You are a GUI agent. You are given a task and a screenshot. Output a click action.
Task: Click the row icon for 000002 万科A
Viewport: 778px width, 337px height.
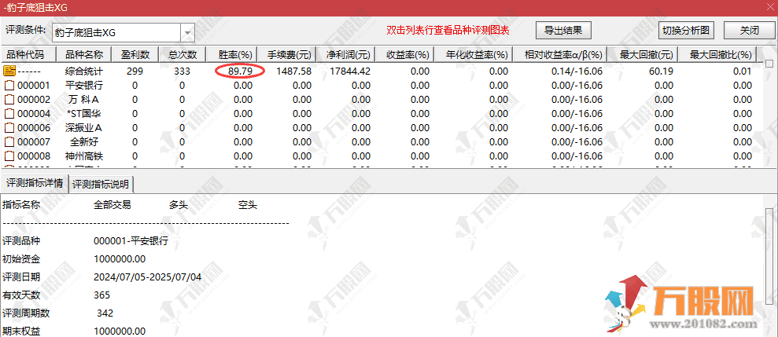(x=9, y=100)
